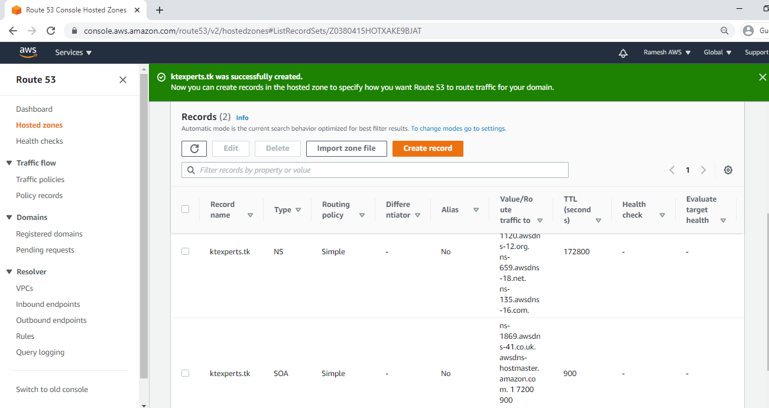Go to next page of records
The height and width of the screenshot is (408, 769).
703,170
